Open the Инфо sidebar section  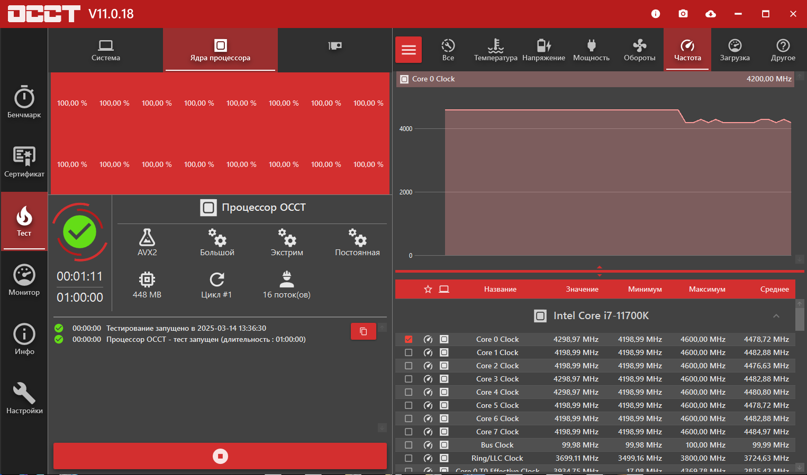(24, 339)
